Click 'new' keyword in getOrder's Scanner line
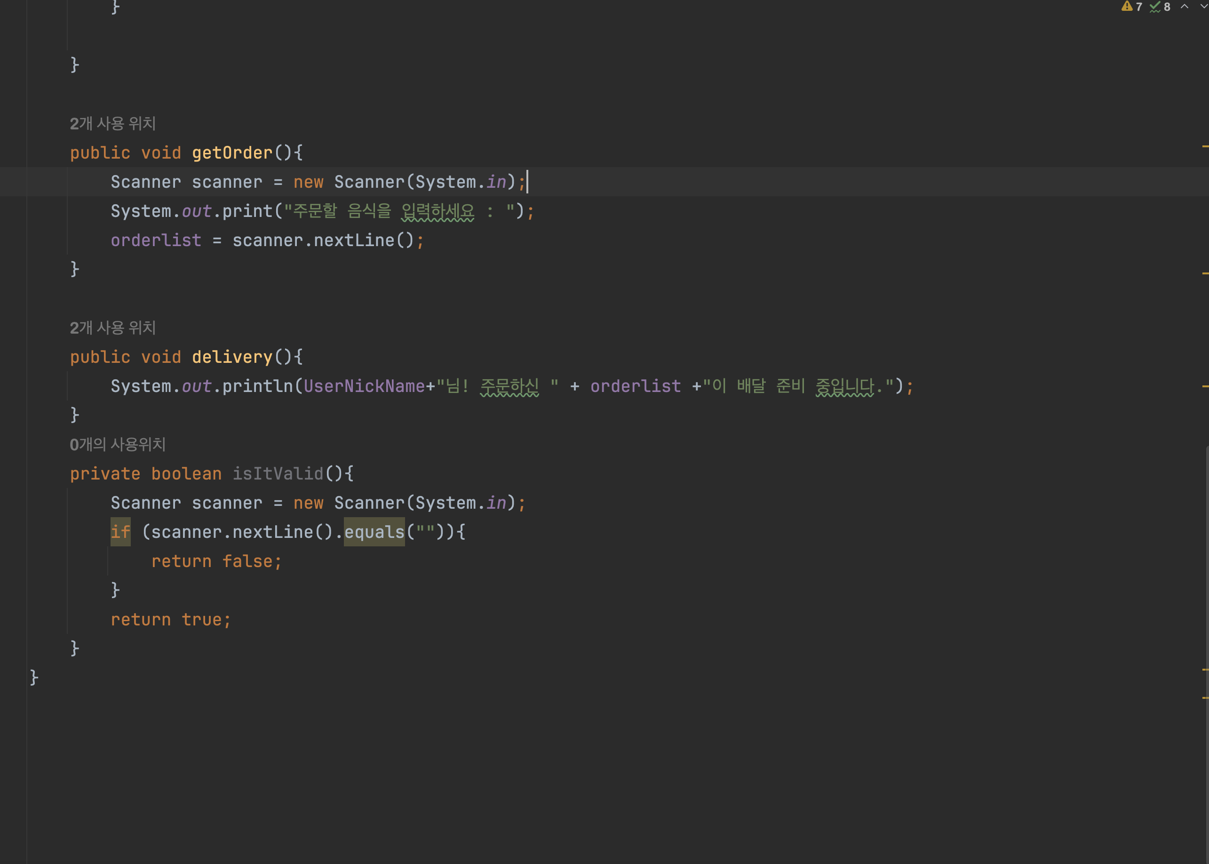The image size is (1209, 864). [308, 182]
